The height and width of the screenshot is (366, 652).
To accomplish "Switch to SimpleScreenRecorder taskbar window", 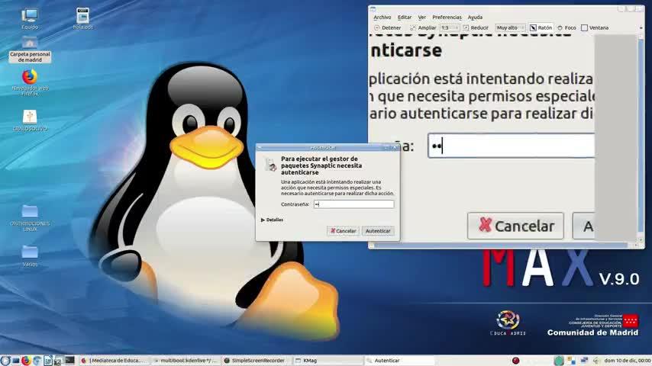I will [257, 361].
